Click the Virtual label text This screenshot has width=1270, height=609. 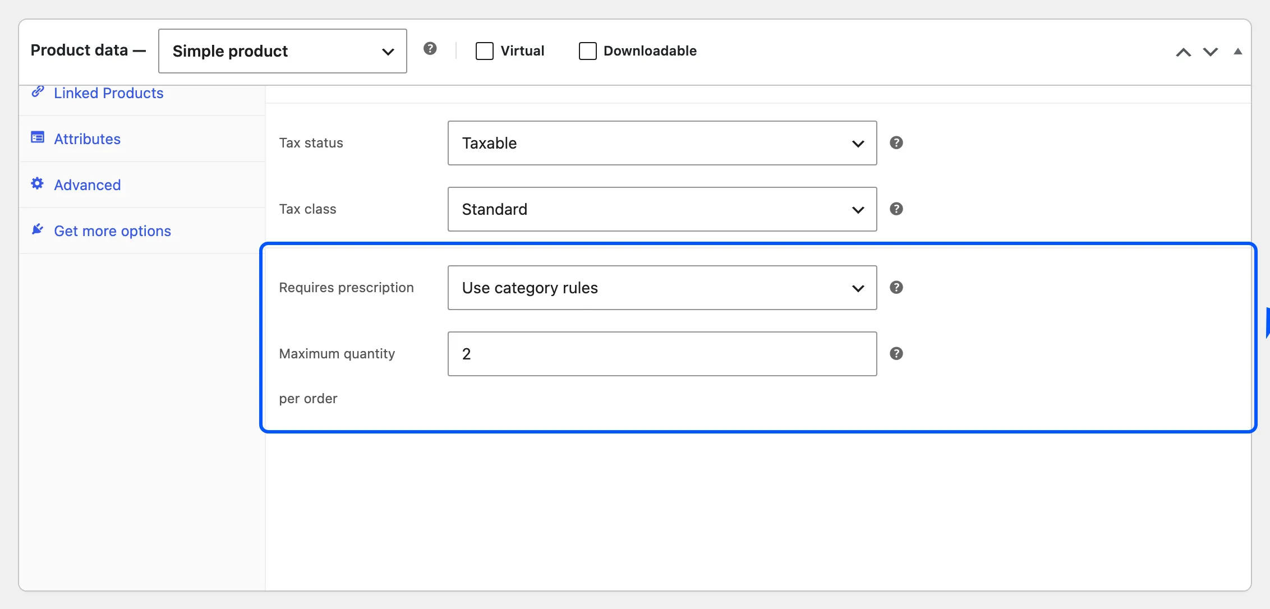(522, 51)
